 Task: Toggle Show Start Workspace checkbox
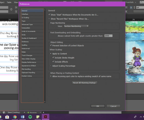click(x=49, y=14)
